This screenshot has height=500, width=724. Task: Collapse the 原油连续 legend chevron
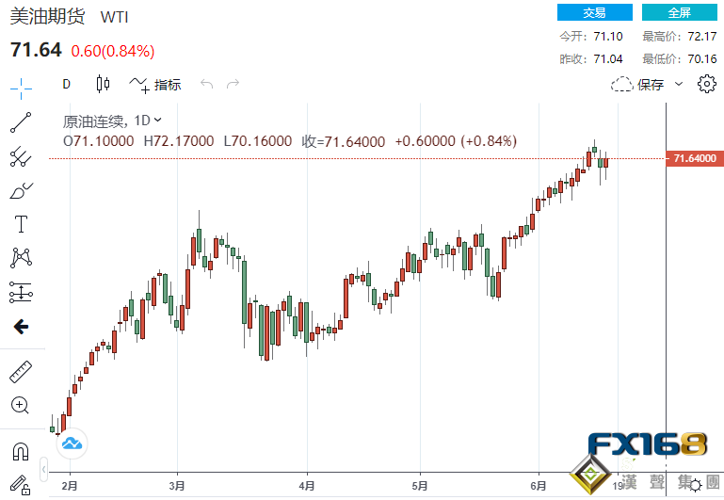[158, 120]
